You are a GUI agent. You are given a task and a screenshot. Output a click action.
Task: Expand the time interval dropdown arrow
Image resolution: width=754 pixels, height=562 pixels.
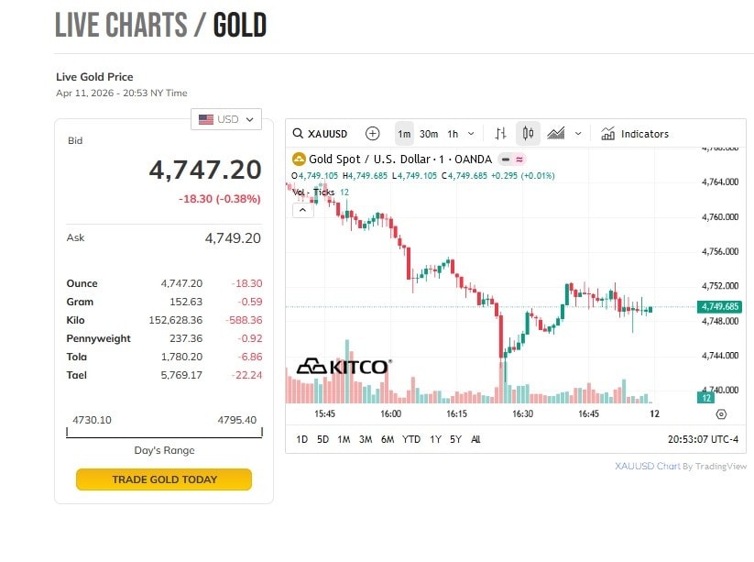472,134
